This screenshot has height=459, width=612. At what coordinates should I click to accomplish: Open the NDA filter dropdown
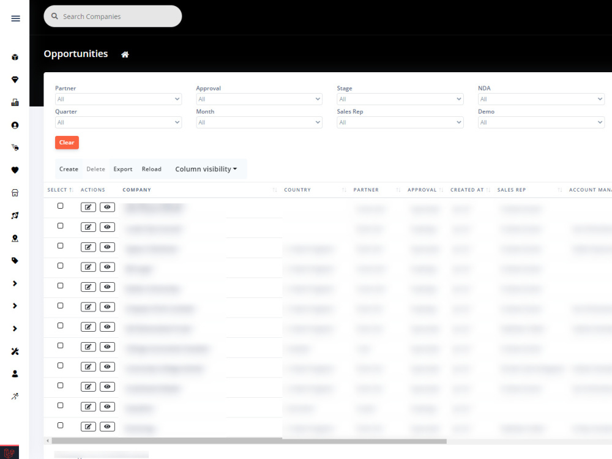tap(542, 99)
